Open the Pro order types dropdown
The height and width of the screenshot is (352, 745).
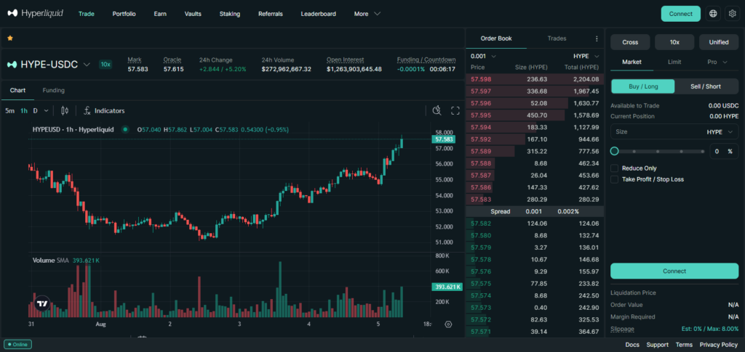click(717, 62)
